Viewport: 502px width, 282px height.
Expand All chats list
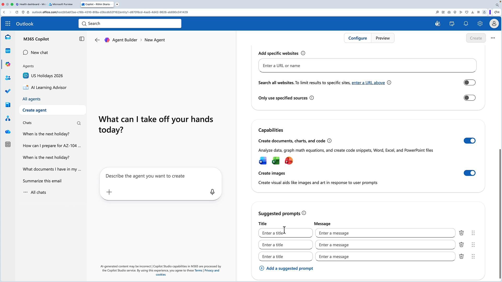[38, 192]
